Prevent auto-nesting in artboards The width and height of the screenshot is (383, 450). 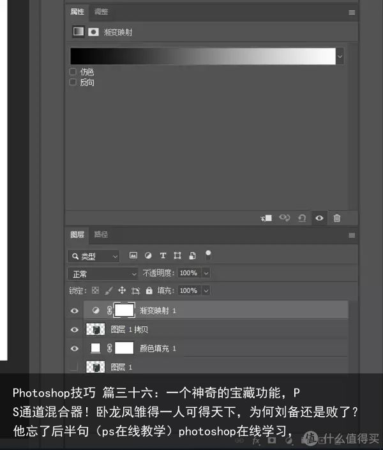(135, 290)
